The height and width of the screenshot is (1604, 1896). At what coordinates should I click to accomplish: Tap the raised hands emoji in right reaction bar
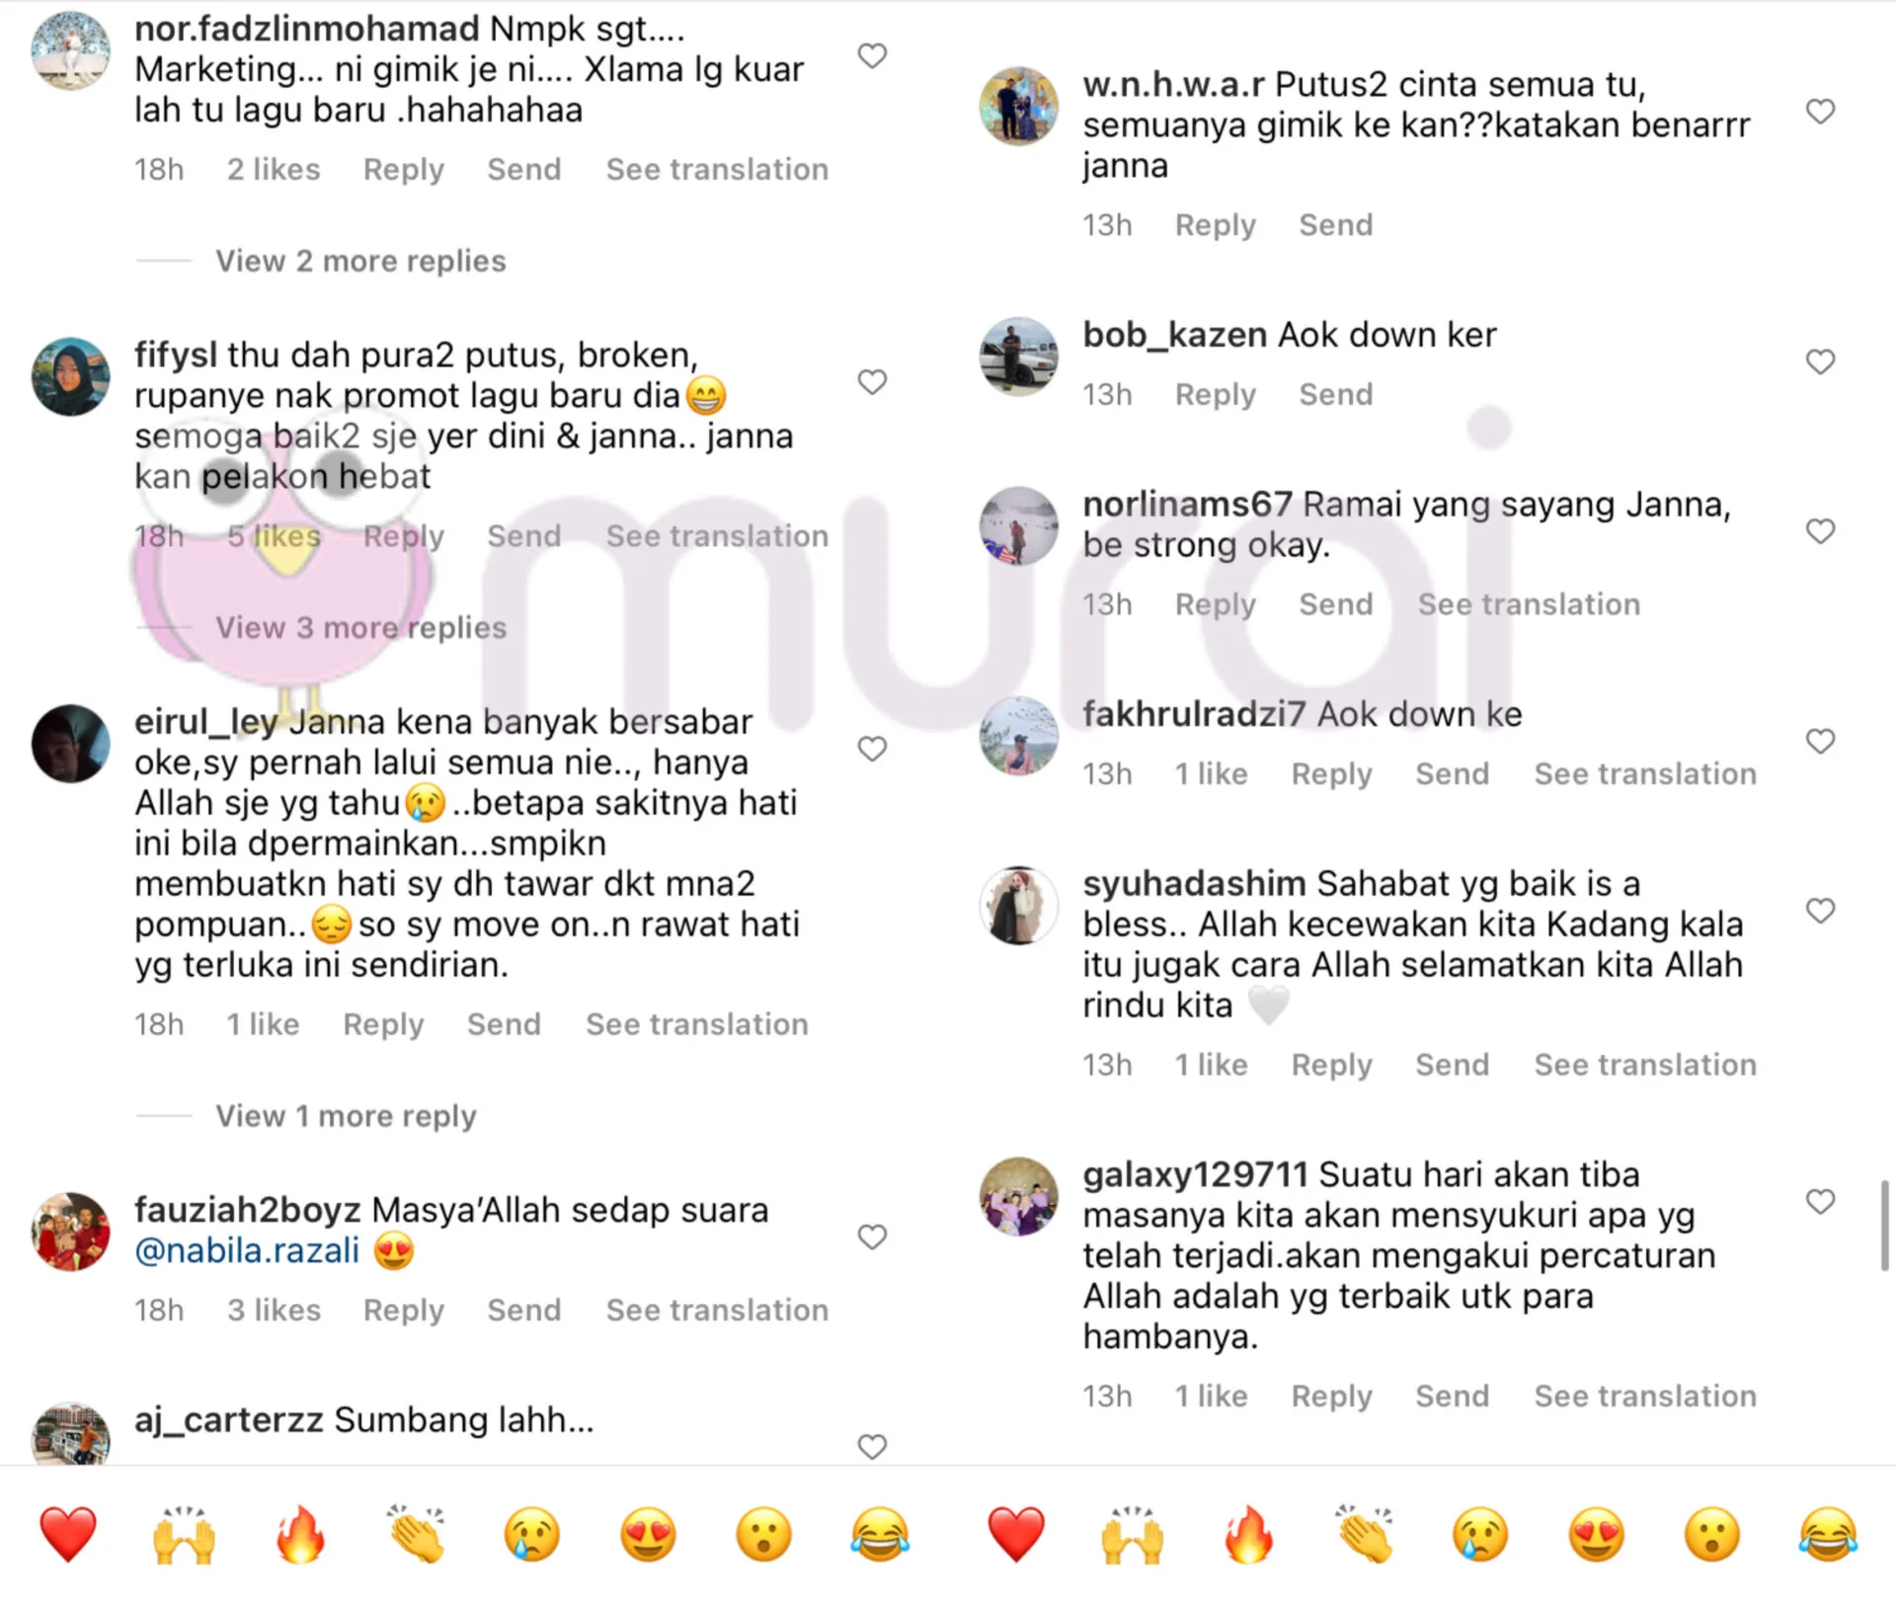pos(1132,1535)
